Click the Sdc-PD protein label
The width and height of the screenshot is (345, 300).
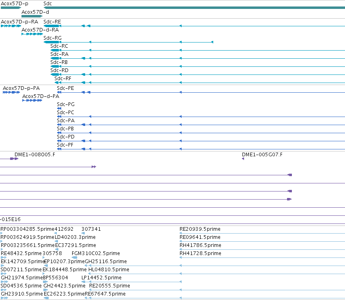(x=66, y=137)
